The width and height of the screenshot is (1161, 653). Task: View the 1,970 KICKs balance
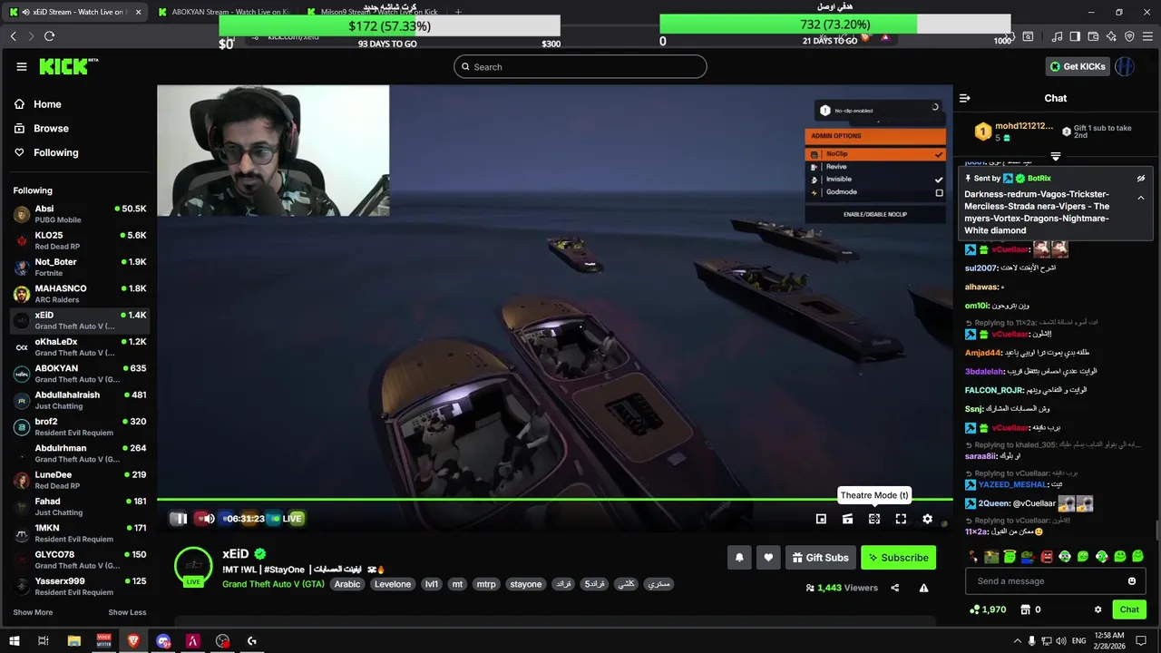tap(987, 609)
